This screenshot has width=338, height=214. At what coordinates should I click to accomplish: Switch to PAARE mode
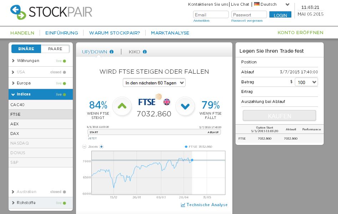click(55, 49)
